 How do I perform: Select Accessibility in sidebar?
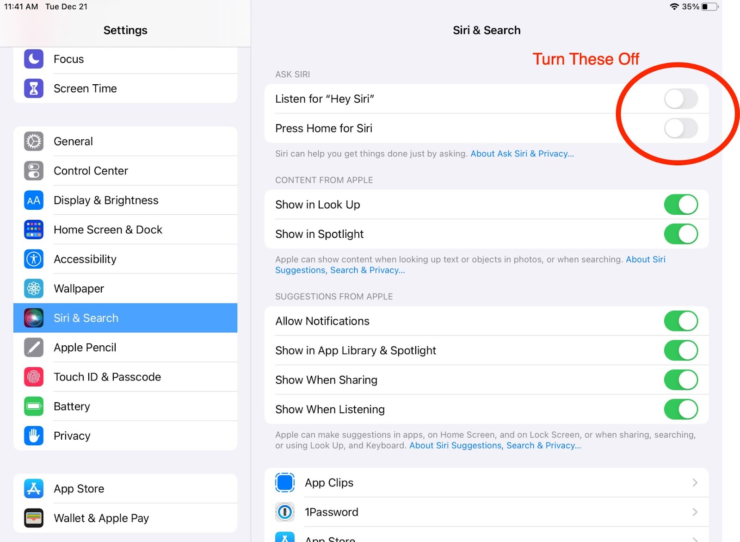click(125, 259)
